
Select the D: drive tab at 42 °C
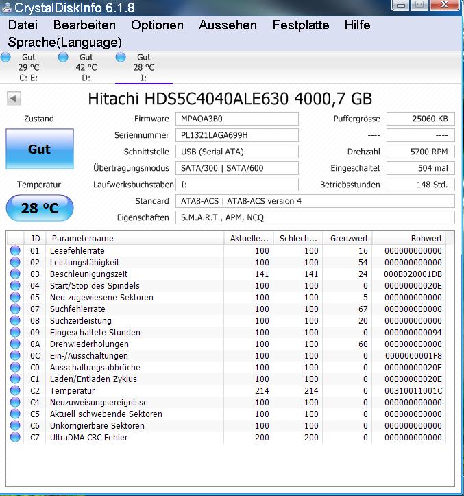(86, 67)
